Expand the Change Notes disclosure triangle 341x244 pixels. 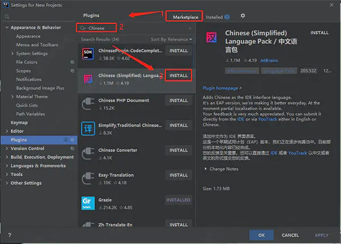(x=206, y=169)
